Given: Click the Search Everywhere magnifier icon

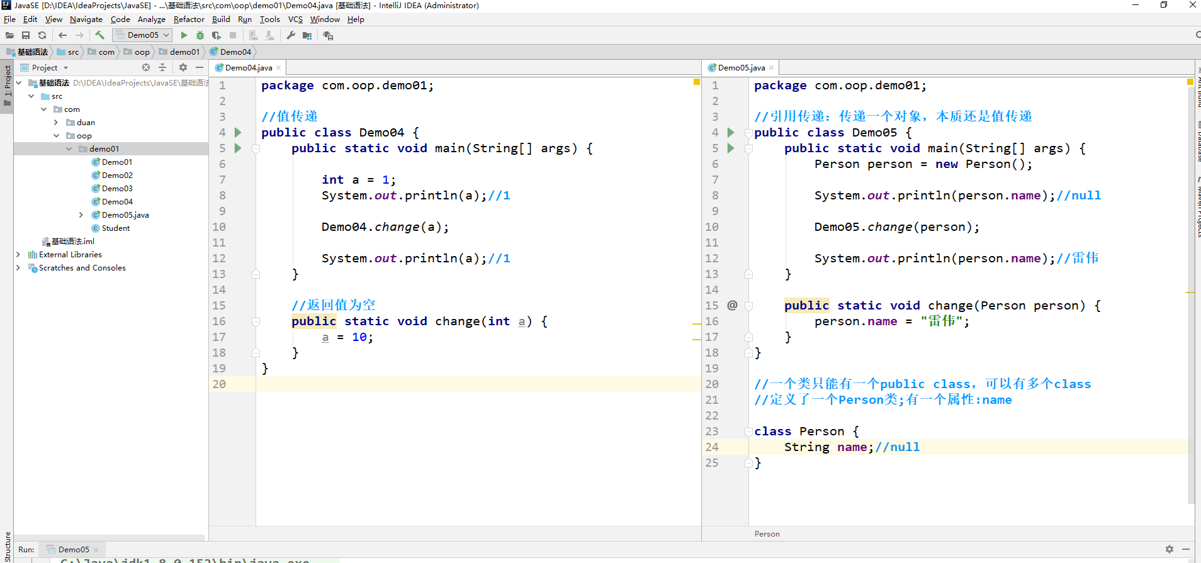Looking at the screenshot, I should click(x=1197, y=35).
